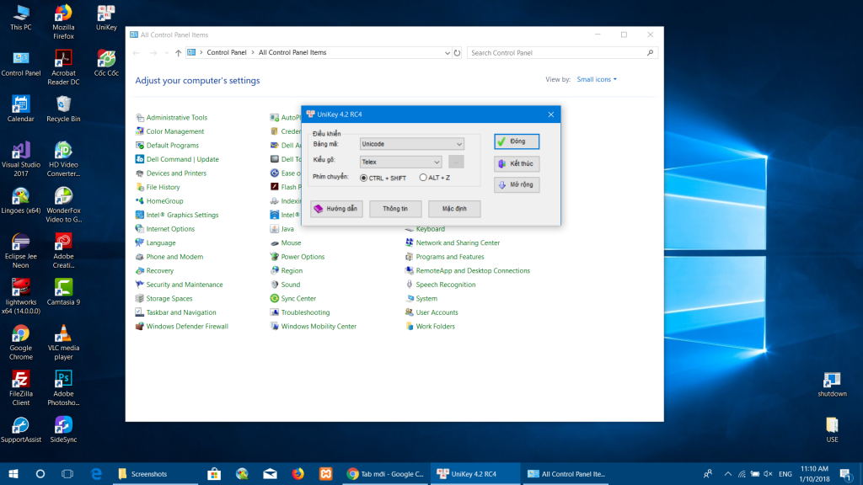Open the Bảng mã Unicode dropdown
The height and width of the screenshot is (485, 863).
coord(411,144)
